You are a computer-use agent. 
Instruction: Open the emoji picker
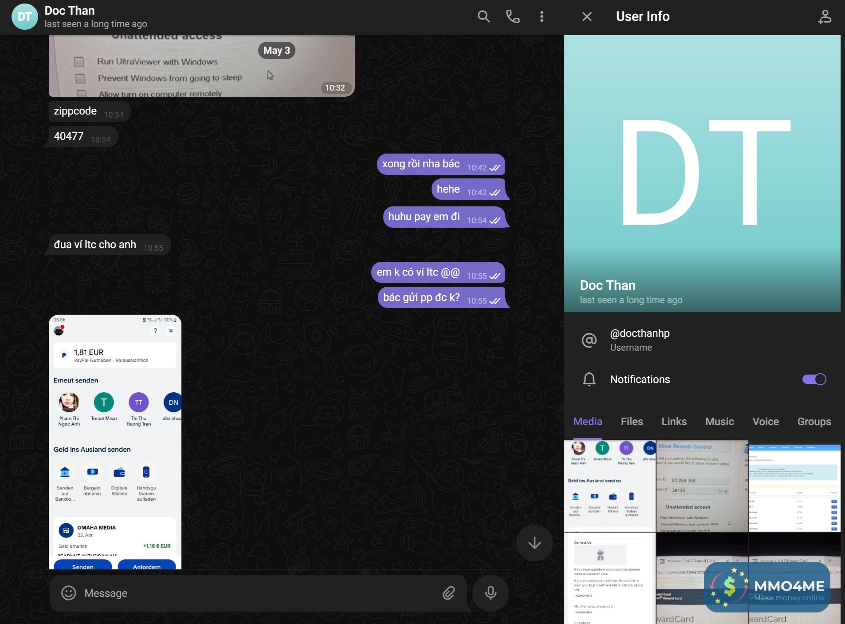(x=69, y=593)
